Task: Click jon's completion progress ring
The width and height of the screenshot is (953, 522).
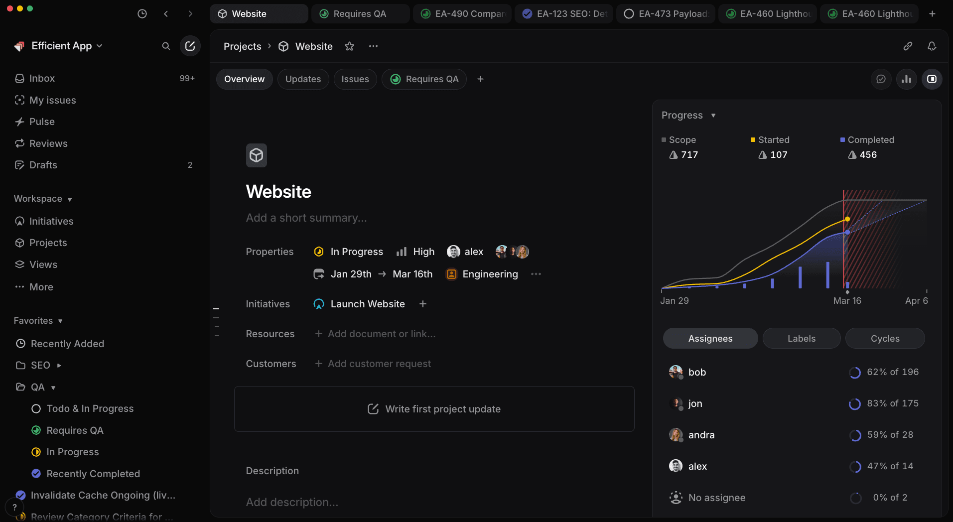Action: click(855, 404)
